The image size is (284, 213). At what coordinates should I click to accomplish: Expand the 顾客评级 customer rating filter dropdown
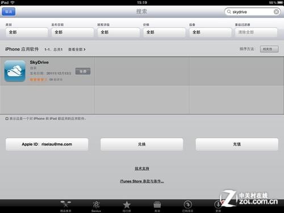point(119,32)
